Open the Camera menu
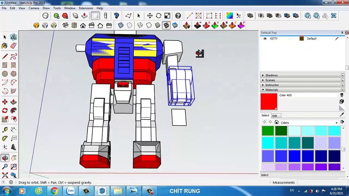The image size is (349, 196). point(34,8)
